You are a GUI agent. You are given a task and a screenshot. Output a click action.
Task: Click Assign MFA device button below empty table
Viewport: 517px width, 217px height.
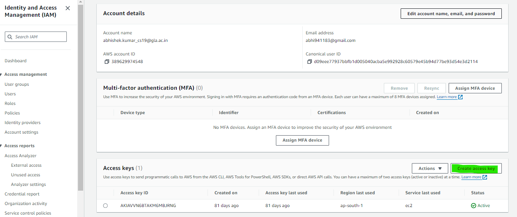[x=302, y=140]
